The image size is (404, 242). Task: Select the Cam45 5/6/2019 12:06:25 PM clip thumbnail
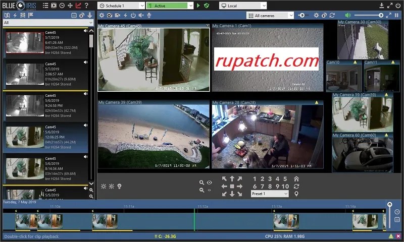point(25,137)
